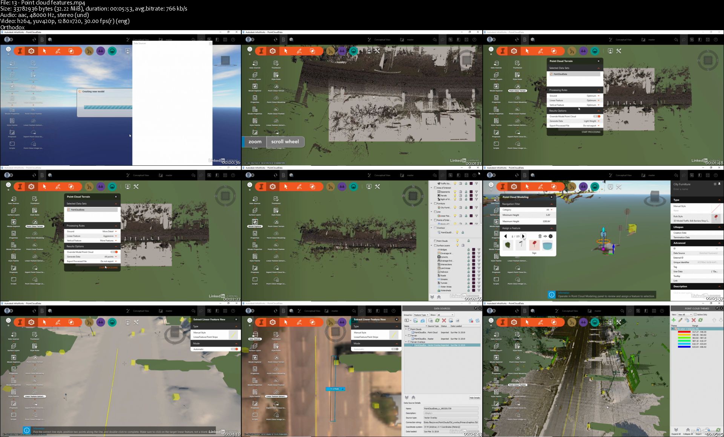This screenshot has height=437, width=724.
Task: Pick the red 517.27 - 540.55 color swatch
Action: 684,332
